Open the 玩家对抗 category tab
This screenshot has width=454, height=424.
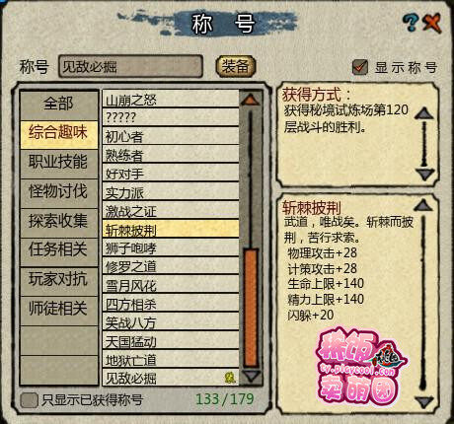59,280
